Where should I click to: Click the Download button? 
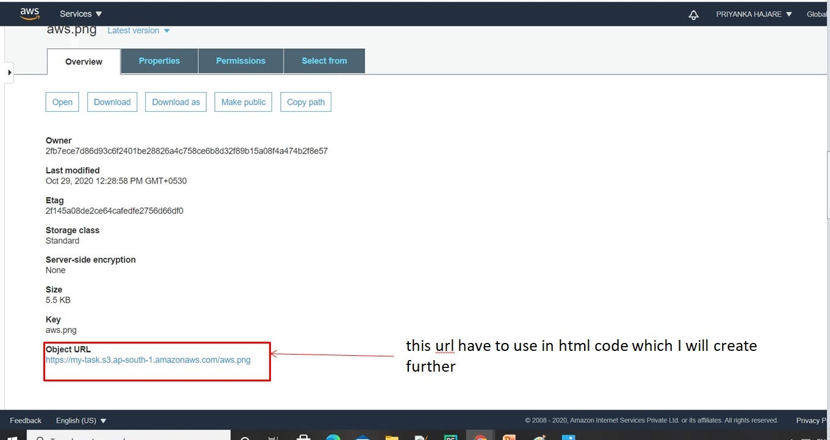coord(112,102)
